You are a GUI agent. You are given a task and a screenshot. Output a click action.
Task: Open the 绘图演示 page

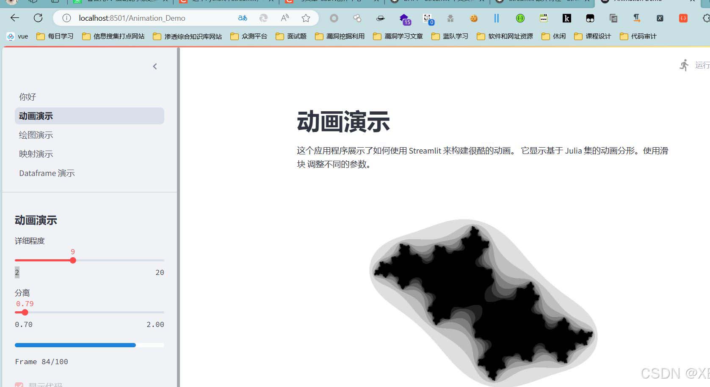tap(89, 135)
